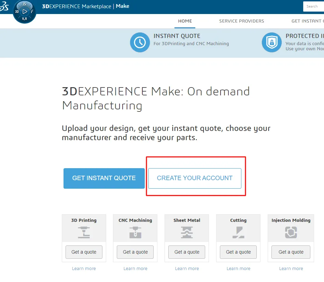
Task: Select the 3D Printing printer icon
Action: pos(84,233)
